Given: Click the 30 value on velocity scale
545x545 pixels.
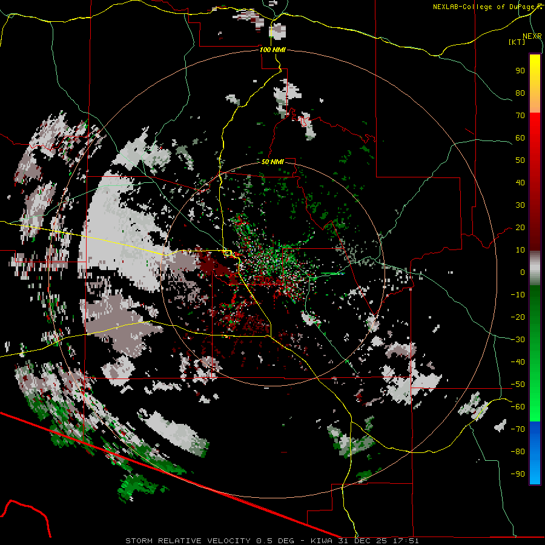Looking at the screenshot, I should click(520, 205).
